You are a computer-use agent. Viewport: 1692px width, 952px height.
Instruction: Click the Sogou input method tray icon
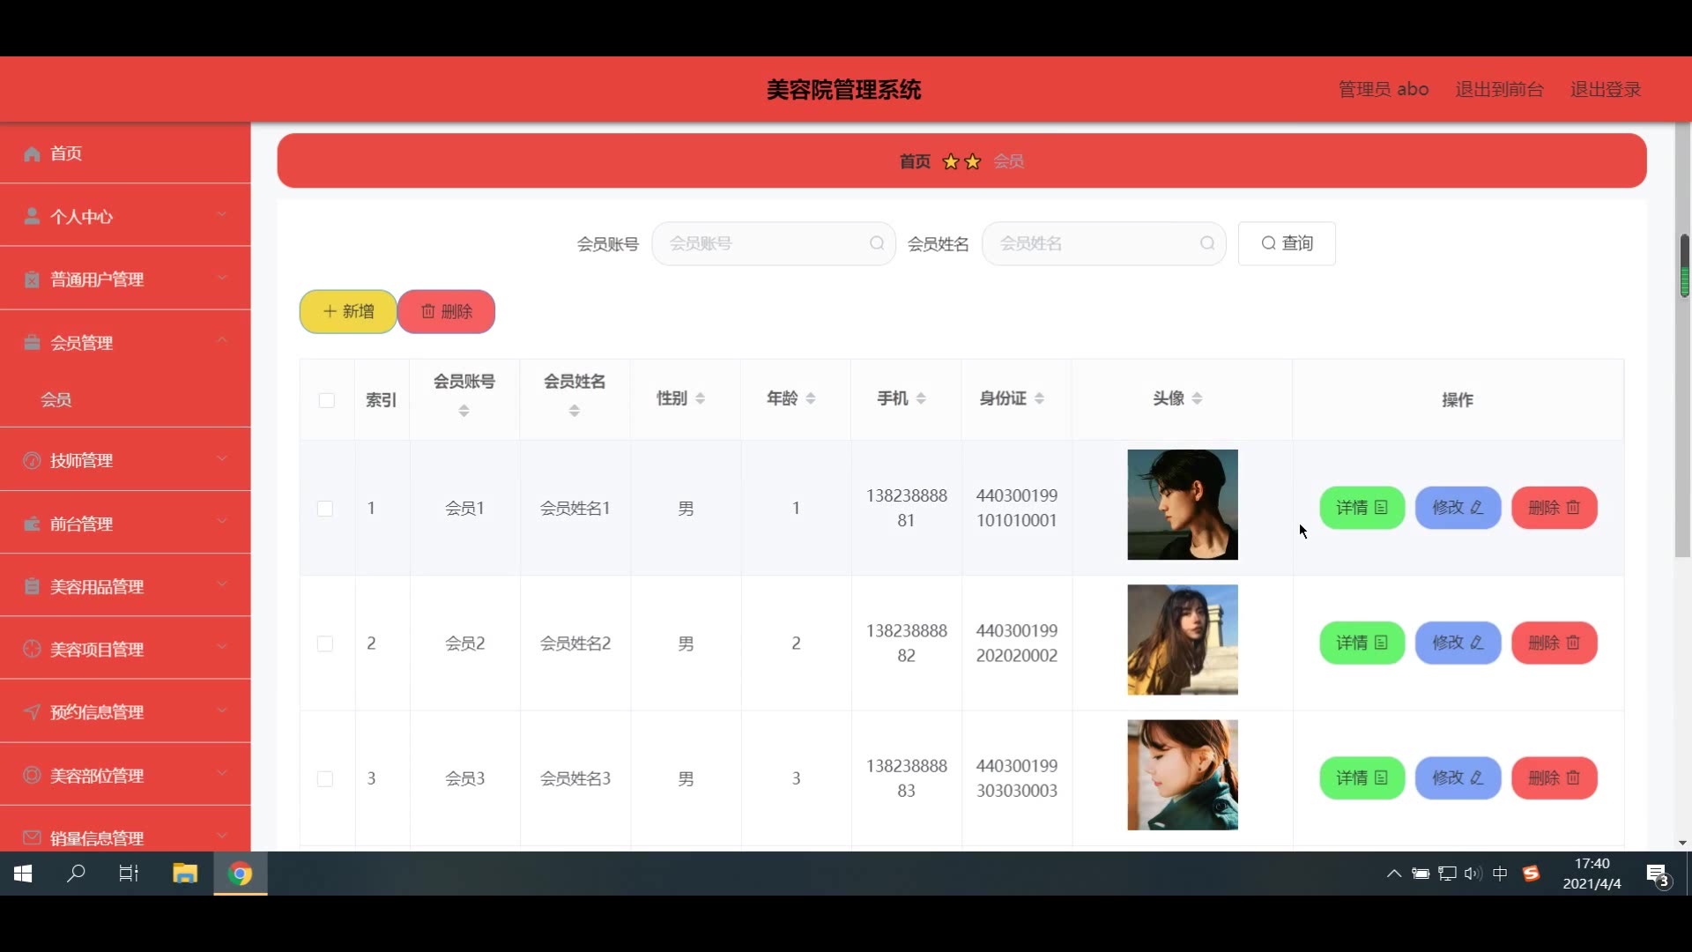point(1532,874)
